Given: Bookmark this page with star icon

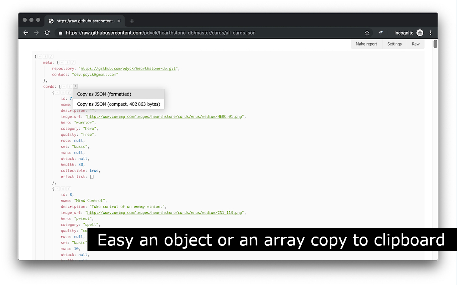Looking at the screenshot, I should pos(367,33).
